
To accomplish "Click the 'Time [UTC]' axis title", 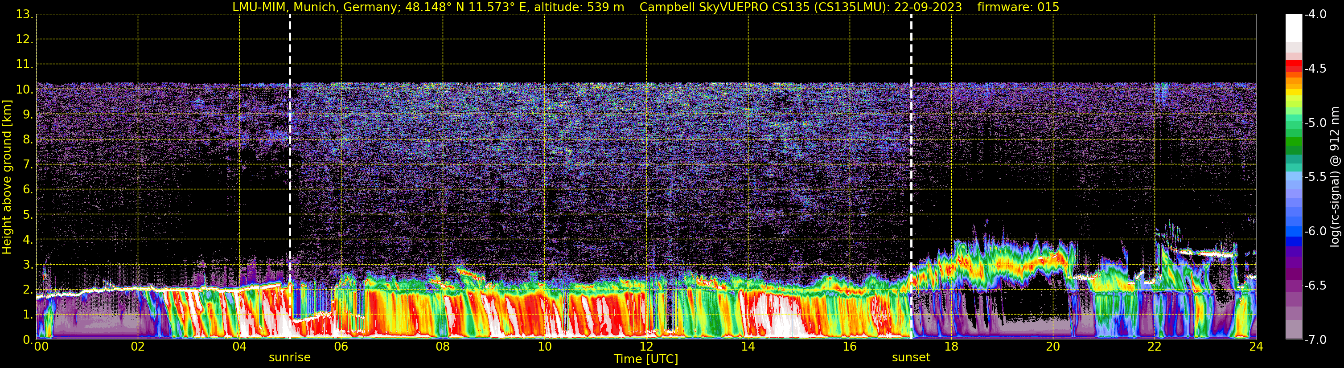I will (646, 359).
